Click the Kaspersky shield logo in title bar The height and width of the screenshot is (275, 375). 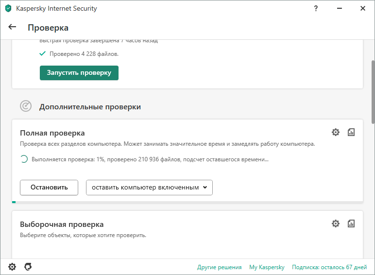[x=8, y=9]
